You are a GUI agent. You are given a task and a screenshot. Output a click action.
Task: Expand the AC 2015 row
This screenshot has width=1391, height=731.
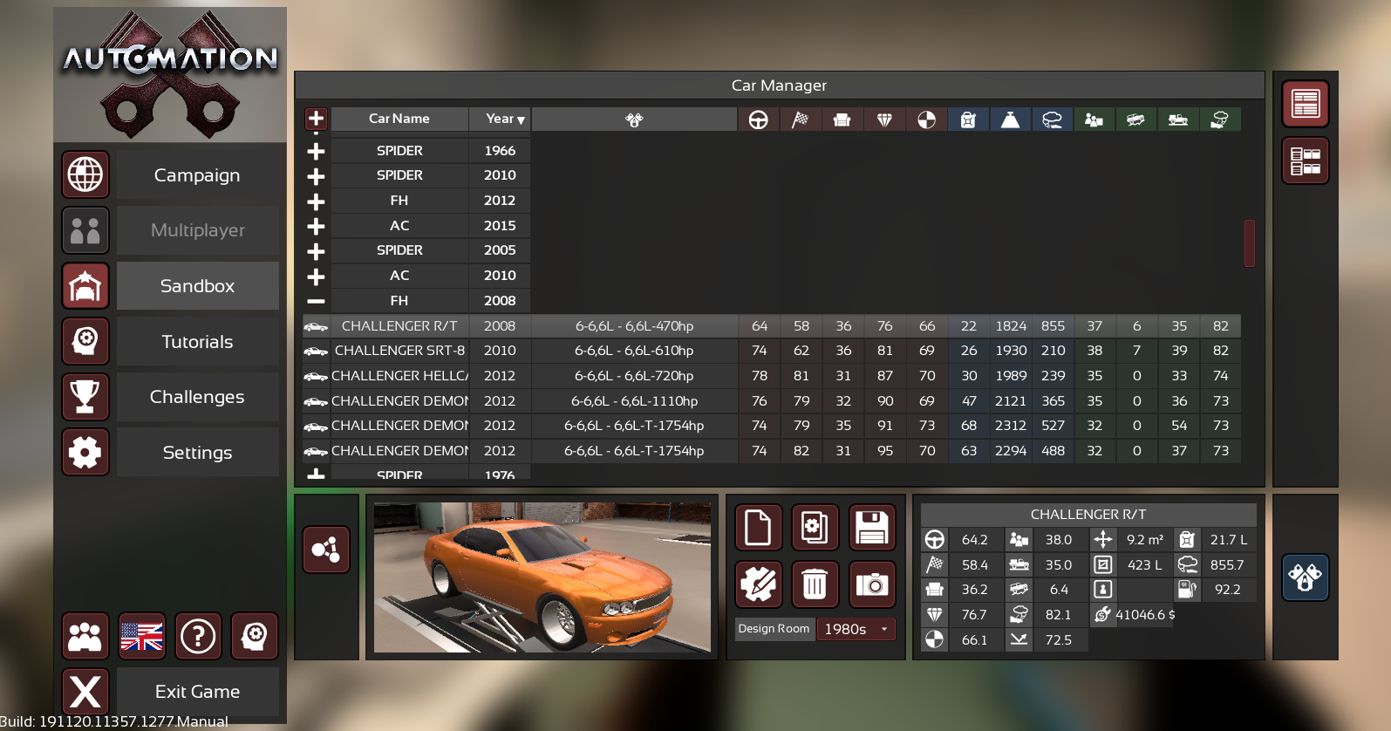[316, 226]
